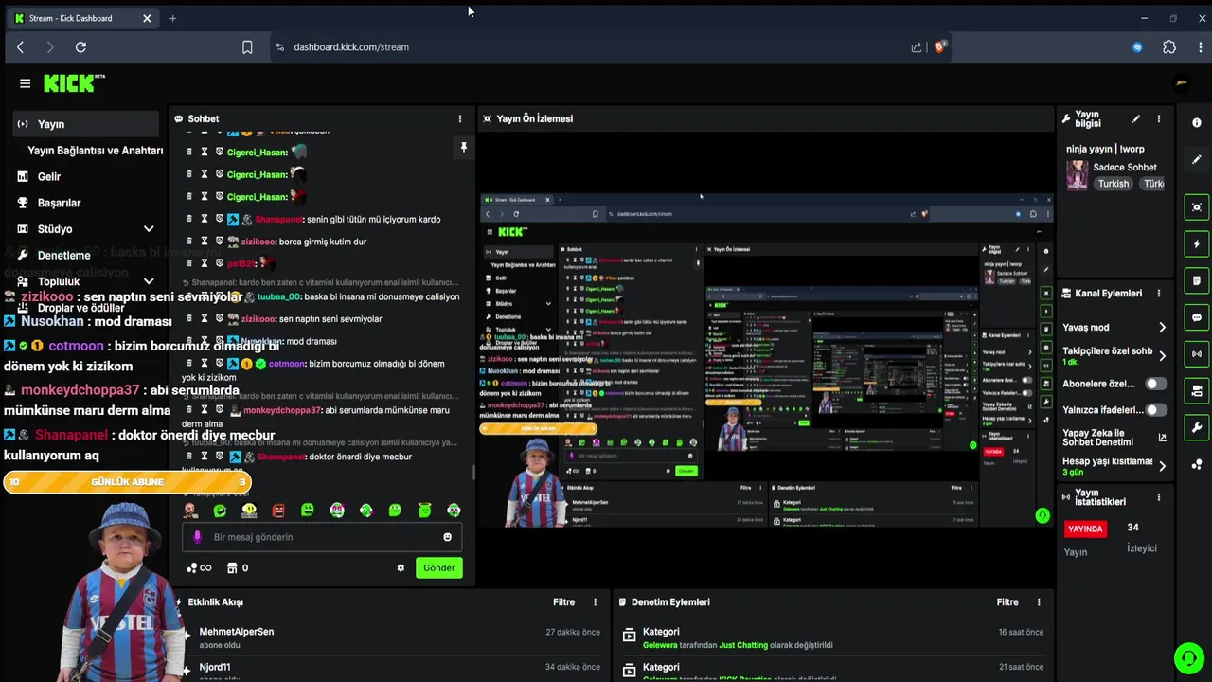This screenshot has height=682, width=1212.
Task: Click Filtre in Etkinlik Akışı
Action: pyautogui.click(x=563, y=602)
